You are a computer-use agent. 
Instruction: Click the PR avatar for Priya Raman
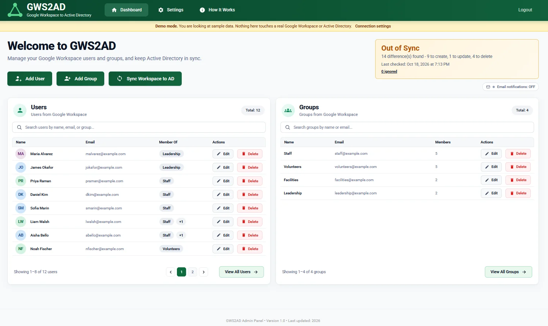[21, 181]
